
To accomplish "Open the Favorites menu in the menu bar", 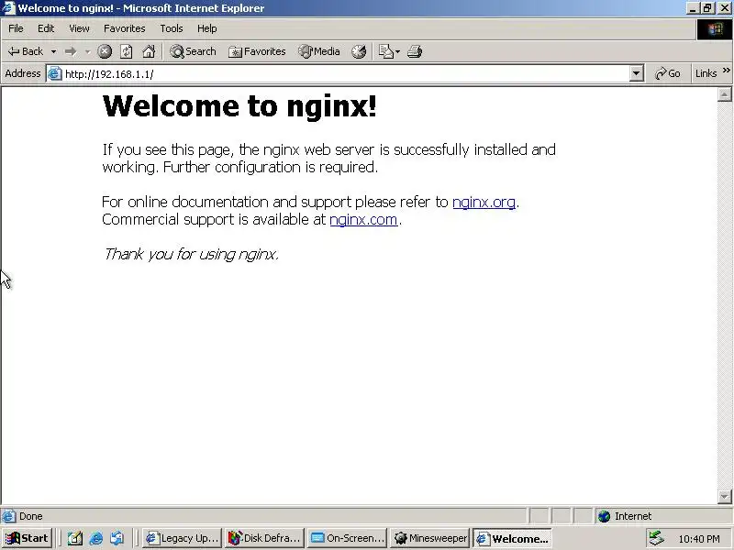I will [125, 28].
